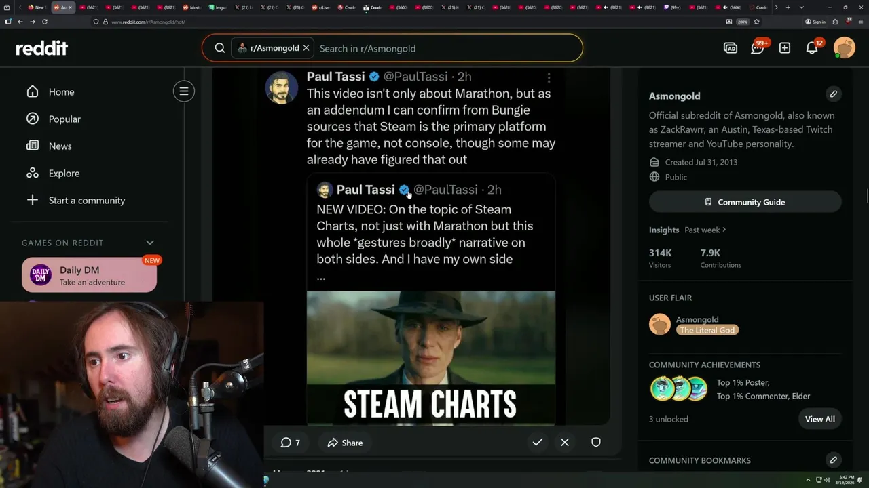Remove the r/Asmongold search filter

(306, 48)
